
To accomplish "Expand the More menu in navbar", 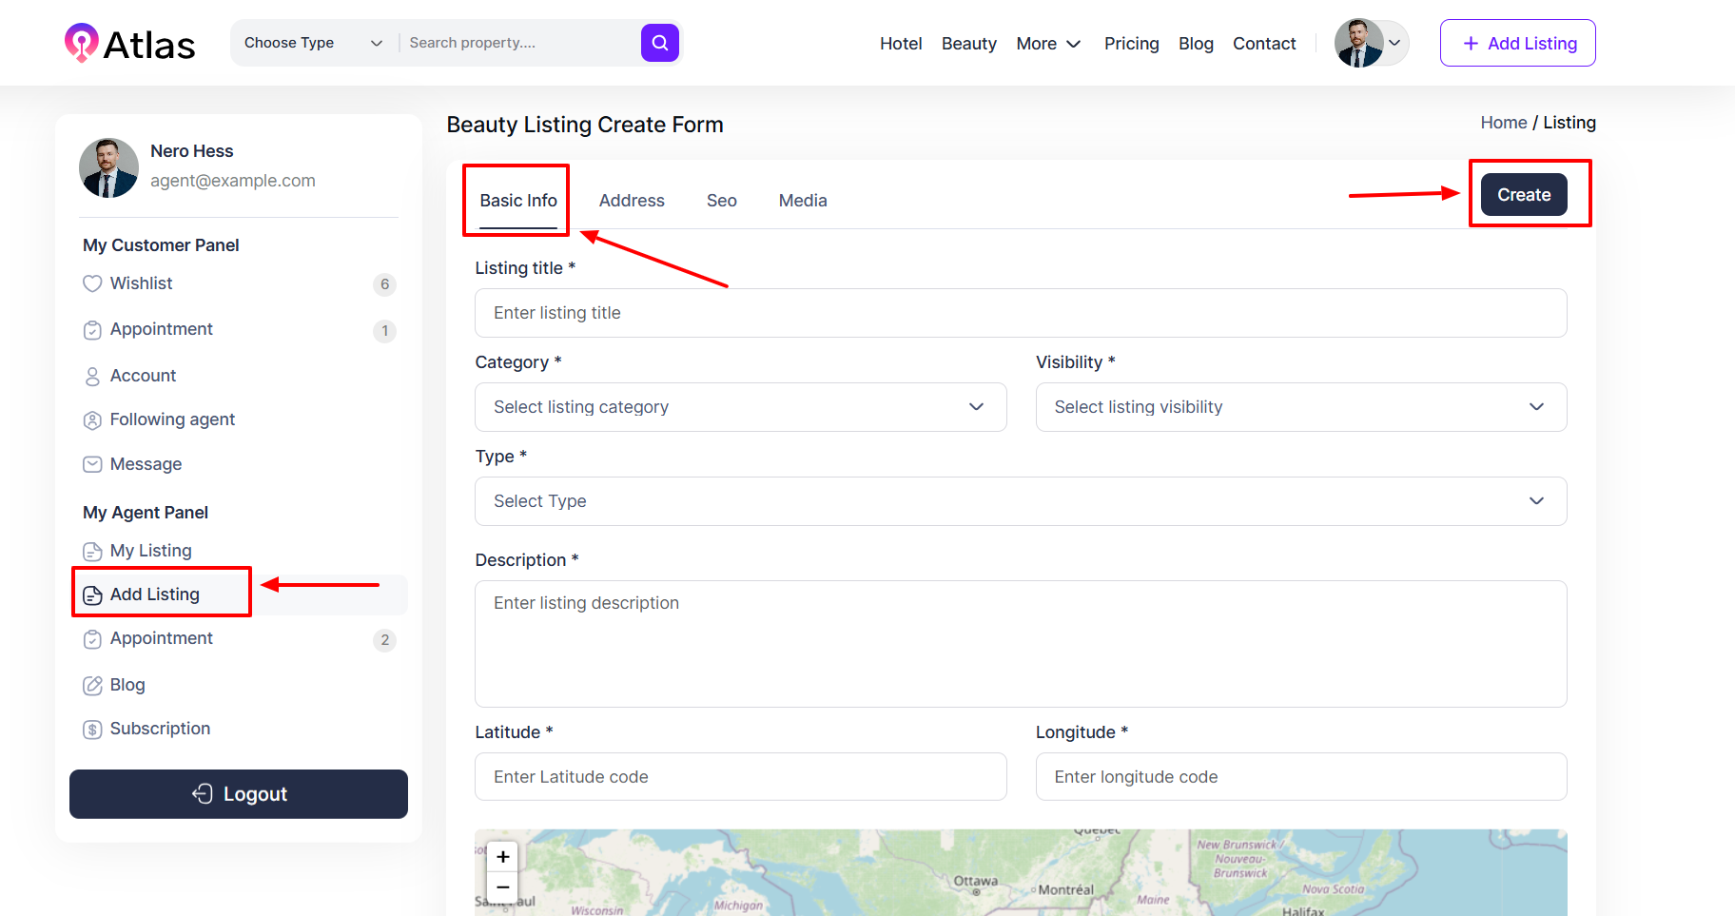I will (1048, 44).
